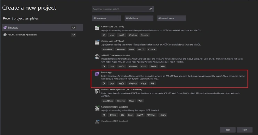
Task: Open the All project types dropdown
Action: (x=171, y=18)
